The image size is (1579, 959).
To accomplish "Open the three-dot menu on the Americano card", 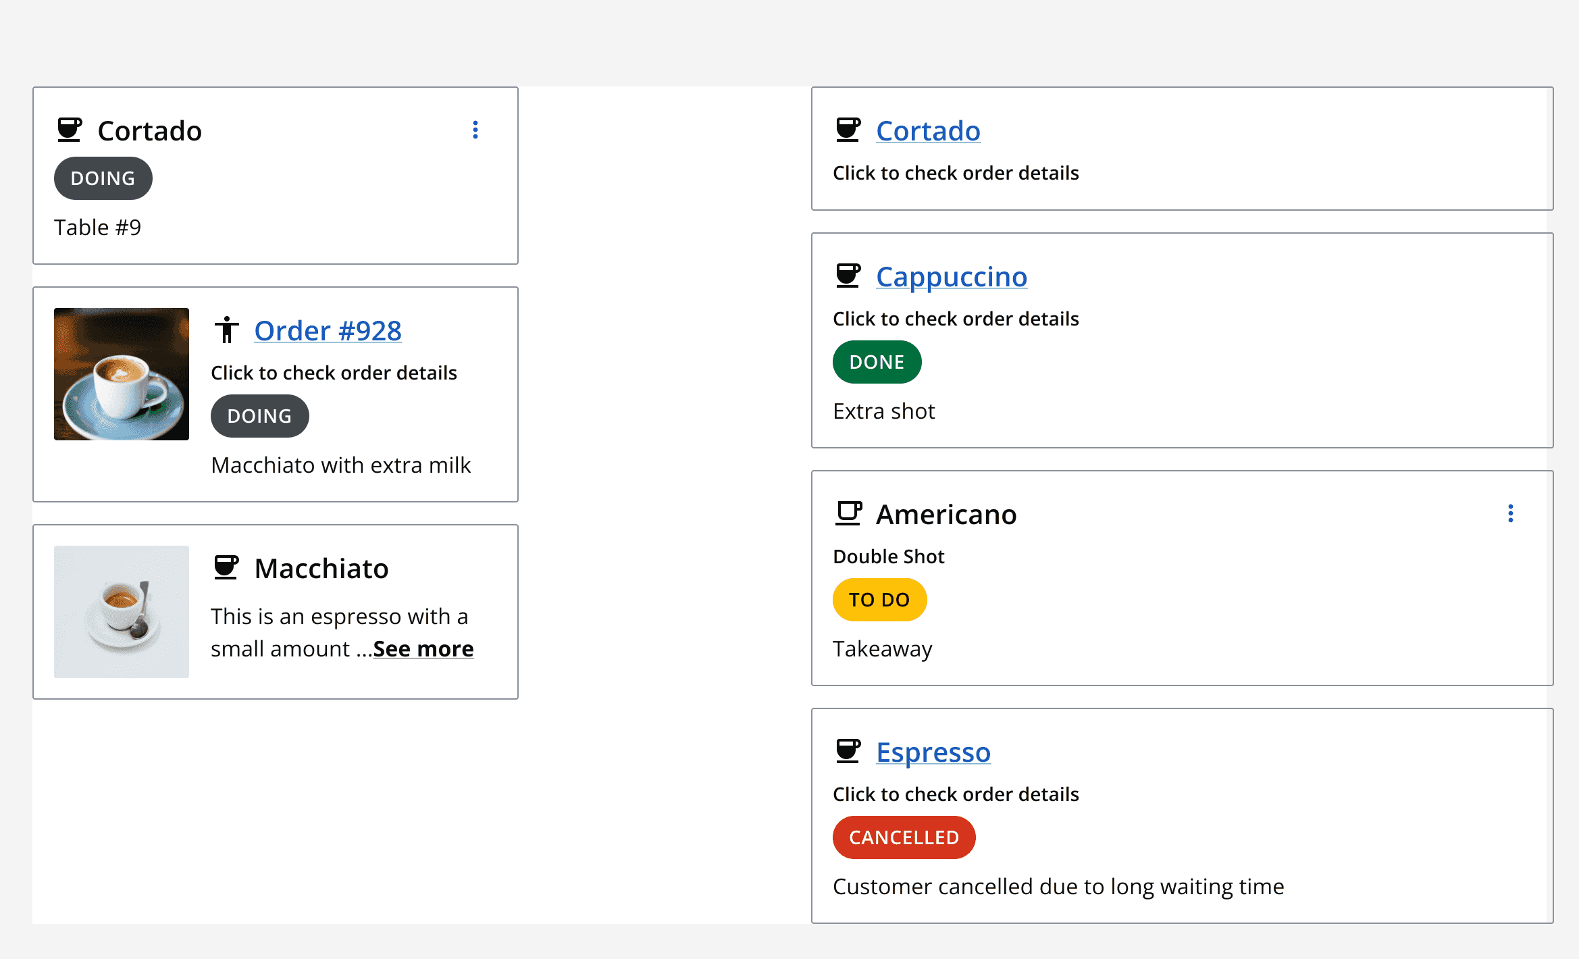I will coord(1511,513).
